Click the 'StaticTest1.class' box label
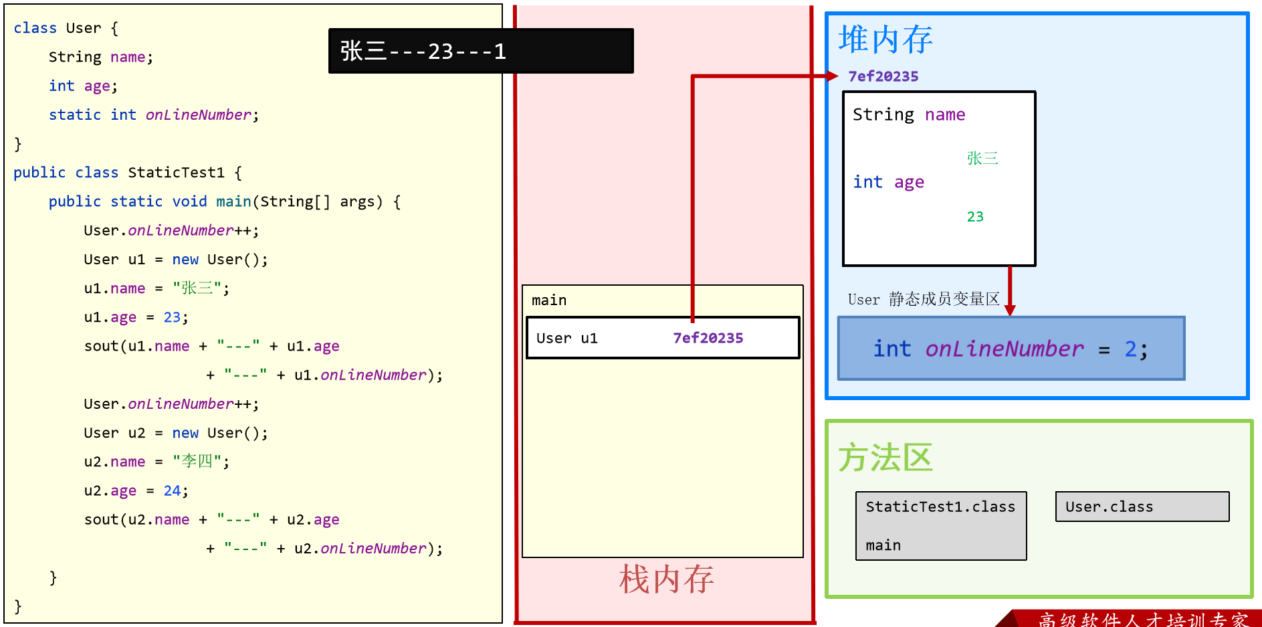The height and width of the screenshot is (627, 1262). point(940,507)
